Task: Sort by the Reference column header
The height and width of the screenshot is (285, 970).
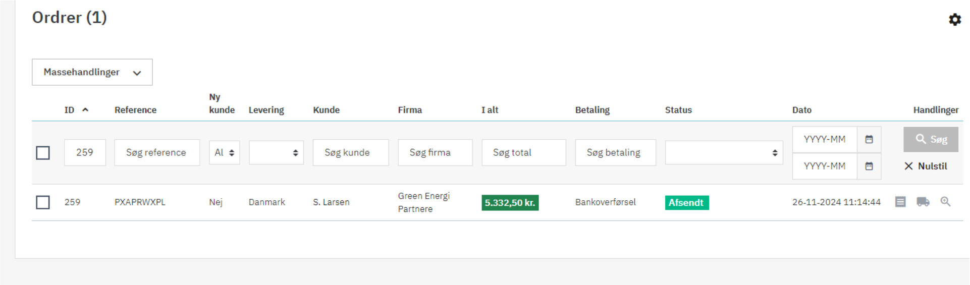Action: [135, 110]
